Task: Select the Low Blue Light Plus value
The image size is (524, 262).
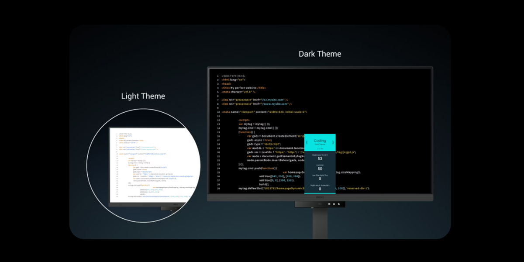Action: 320,179
